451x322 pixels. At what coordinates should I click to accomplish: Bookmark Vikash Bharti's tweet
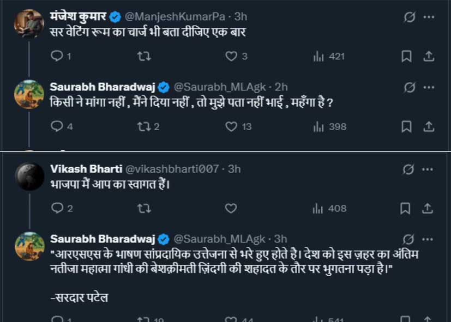406,208
